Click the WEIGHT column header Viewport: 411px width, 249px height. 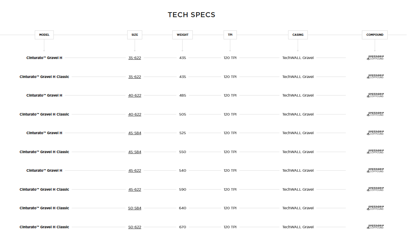click(x=182, y=35)
